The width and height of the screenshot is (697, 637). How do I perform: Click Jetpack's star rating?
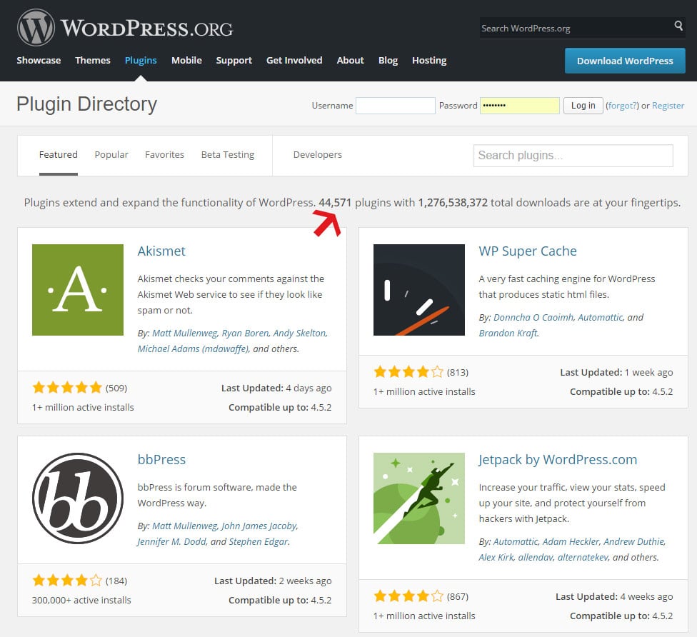click(x=408, y=596)
